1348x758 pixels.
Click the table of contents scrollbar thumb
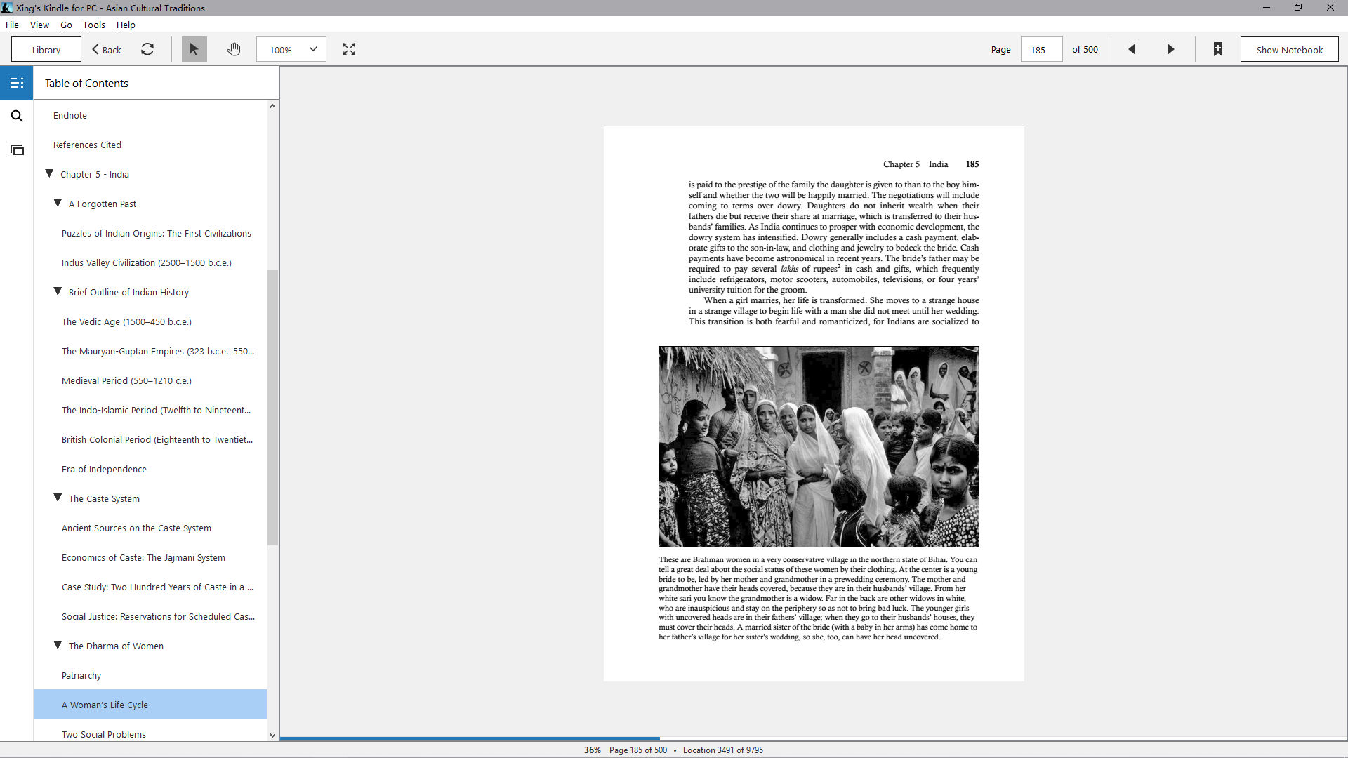[272, 407]
